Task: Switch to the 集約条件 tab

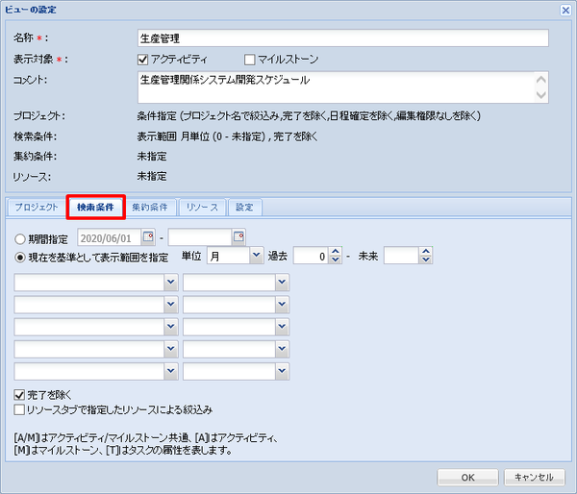Action: pos(150,208)
